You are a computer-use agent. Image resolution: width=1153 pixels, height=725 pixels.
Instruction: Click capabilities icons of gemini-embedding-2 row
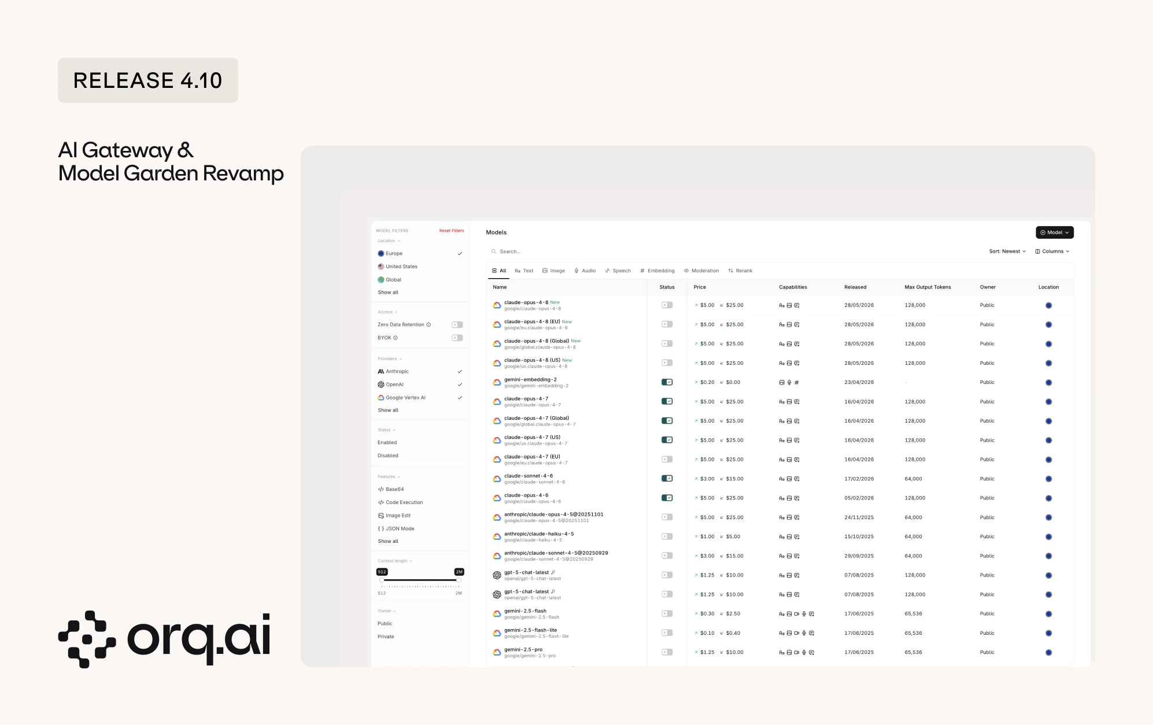[789, 382]
